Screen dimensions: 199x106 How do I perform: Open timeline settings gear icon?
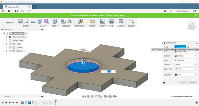[x=196, y=103]
